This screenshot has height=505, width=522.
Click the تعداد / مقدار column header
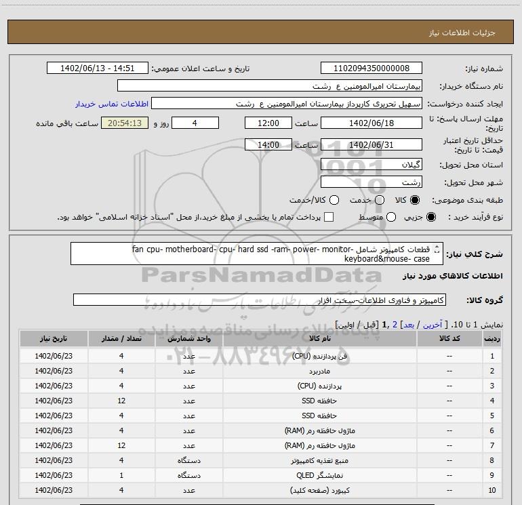tap(121, 338)
